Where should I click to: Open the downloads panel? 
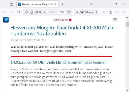pos(104,12)
